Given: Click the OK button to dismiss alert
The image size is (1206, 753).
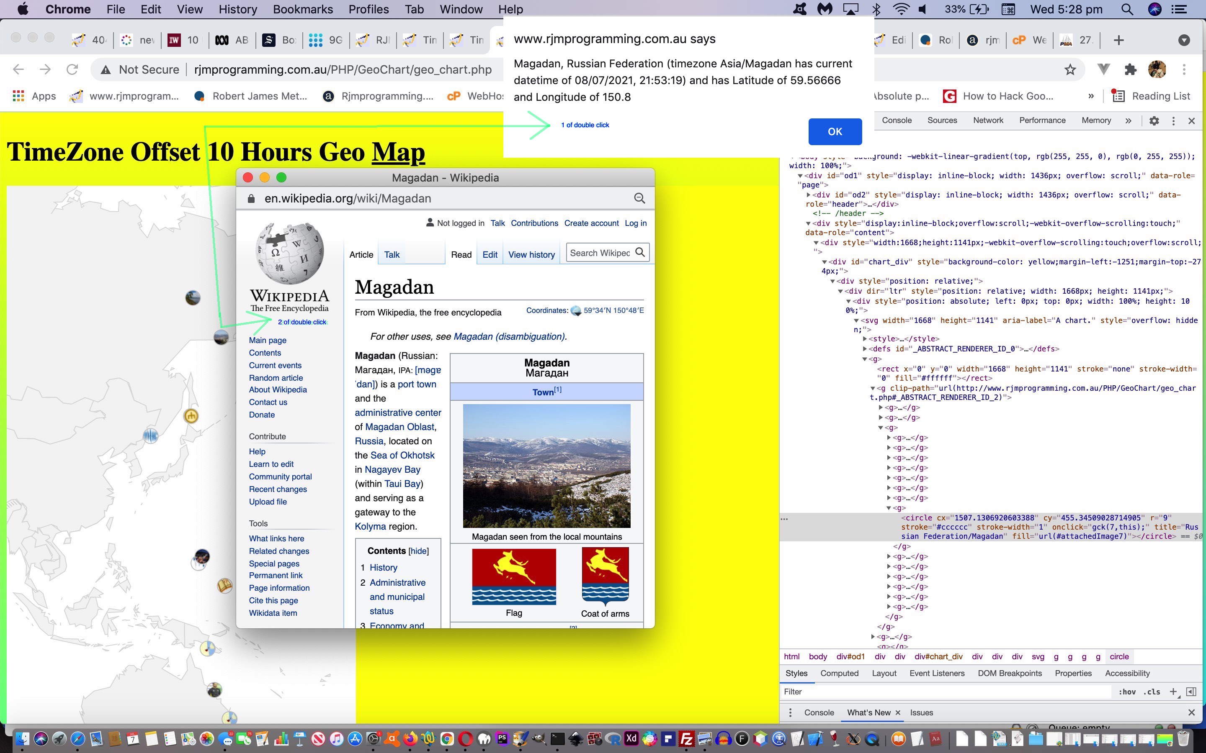Looking at the screenshot, I should coord(833,132).
